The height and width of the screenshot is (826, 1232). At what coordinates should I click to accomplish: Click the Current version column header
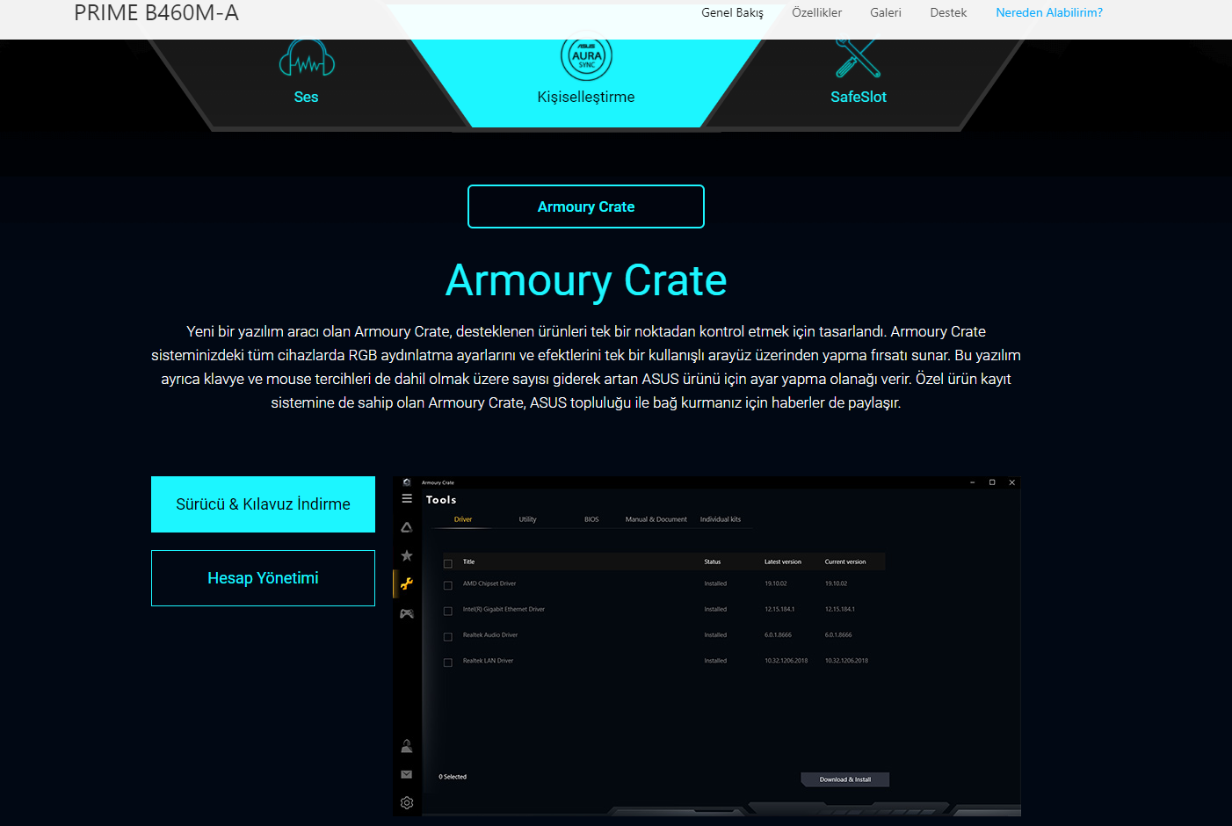tap(845, 562)
